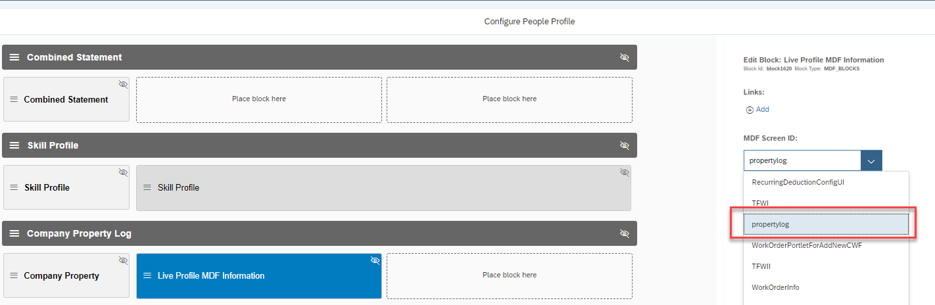Select TFWI option in dropdown list

826,203
